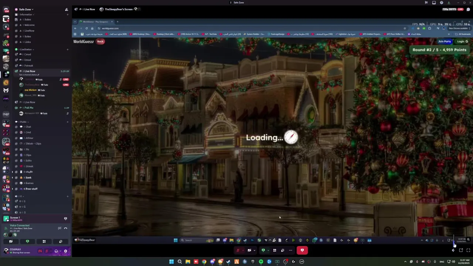Viewport: 473px width, 266px height.
Task: Open the Free-stuff channel
Action: [x=41, y=189]
